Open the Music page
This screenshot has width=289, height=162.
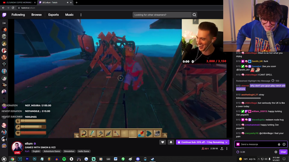(x=69, y=15)
